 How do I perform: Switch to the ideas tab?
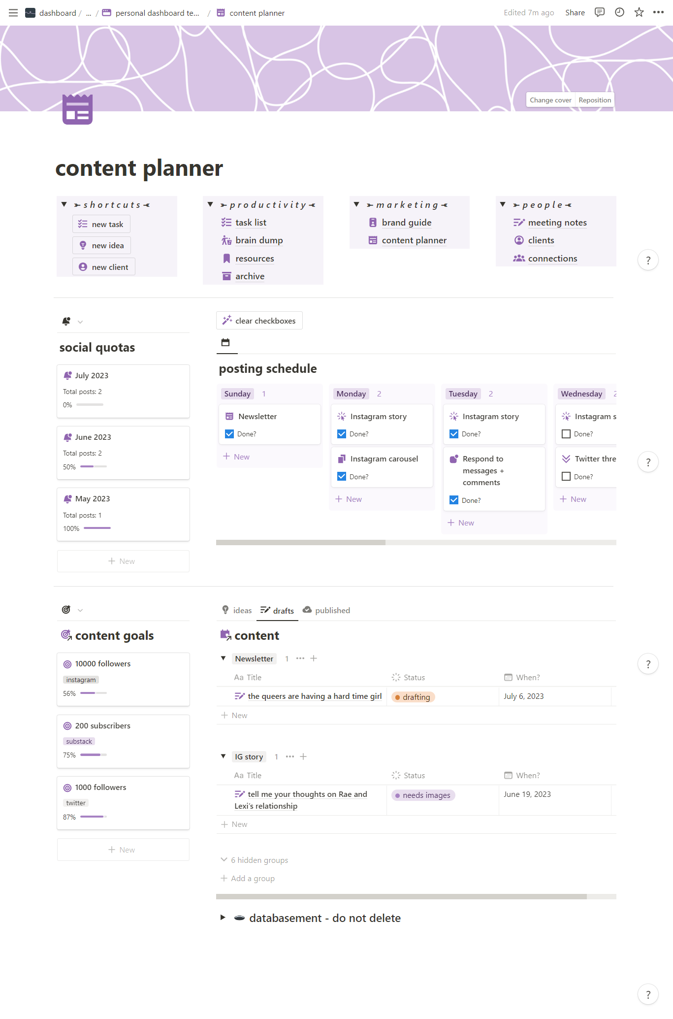(237, 610)
